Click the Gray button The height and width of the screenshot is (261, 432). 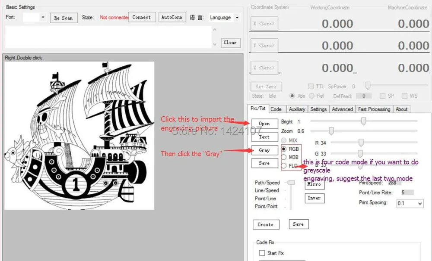[264, 150]
